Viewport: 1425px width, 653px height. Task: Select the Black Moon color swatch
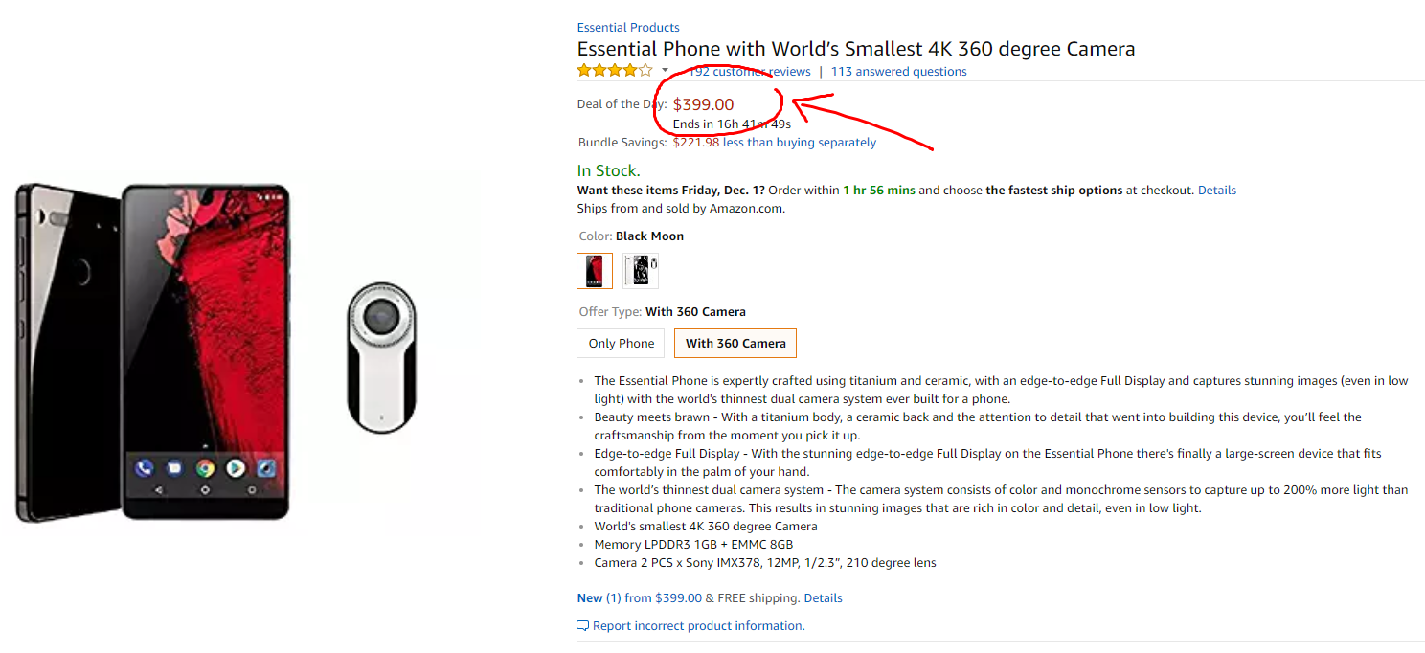(x=595, y=271)
